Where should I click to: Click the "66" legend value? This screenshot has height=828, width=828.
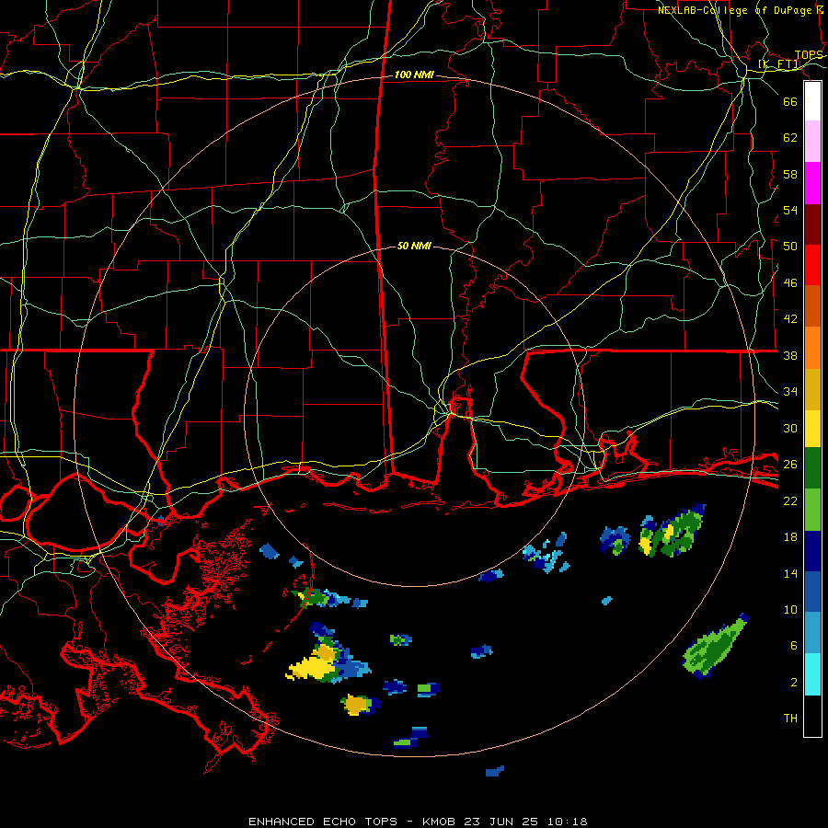[790, 101]
